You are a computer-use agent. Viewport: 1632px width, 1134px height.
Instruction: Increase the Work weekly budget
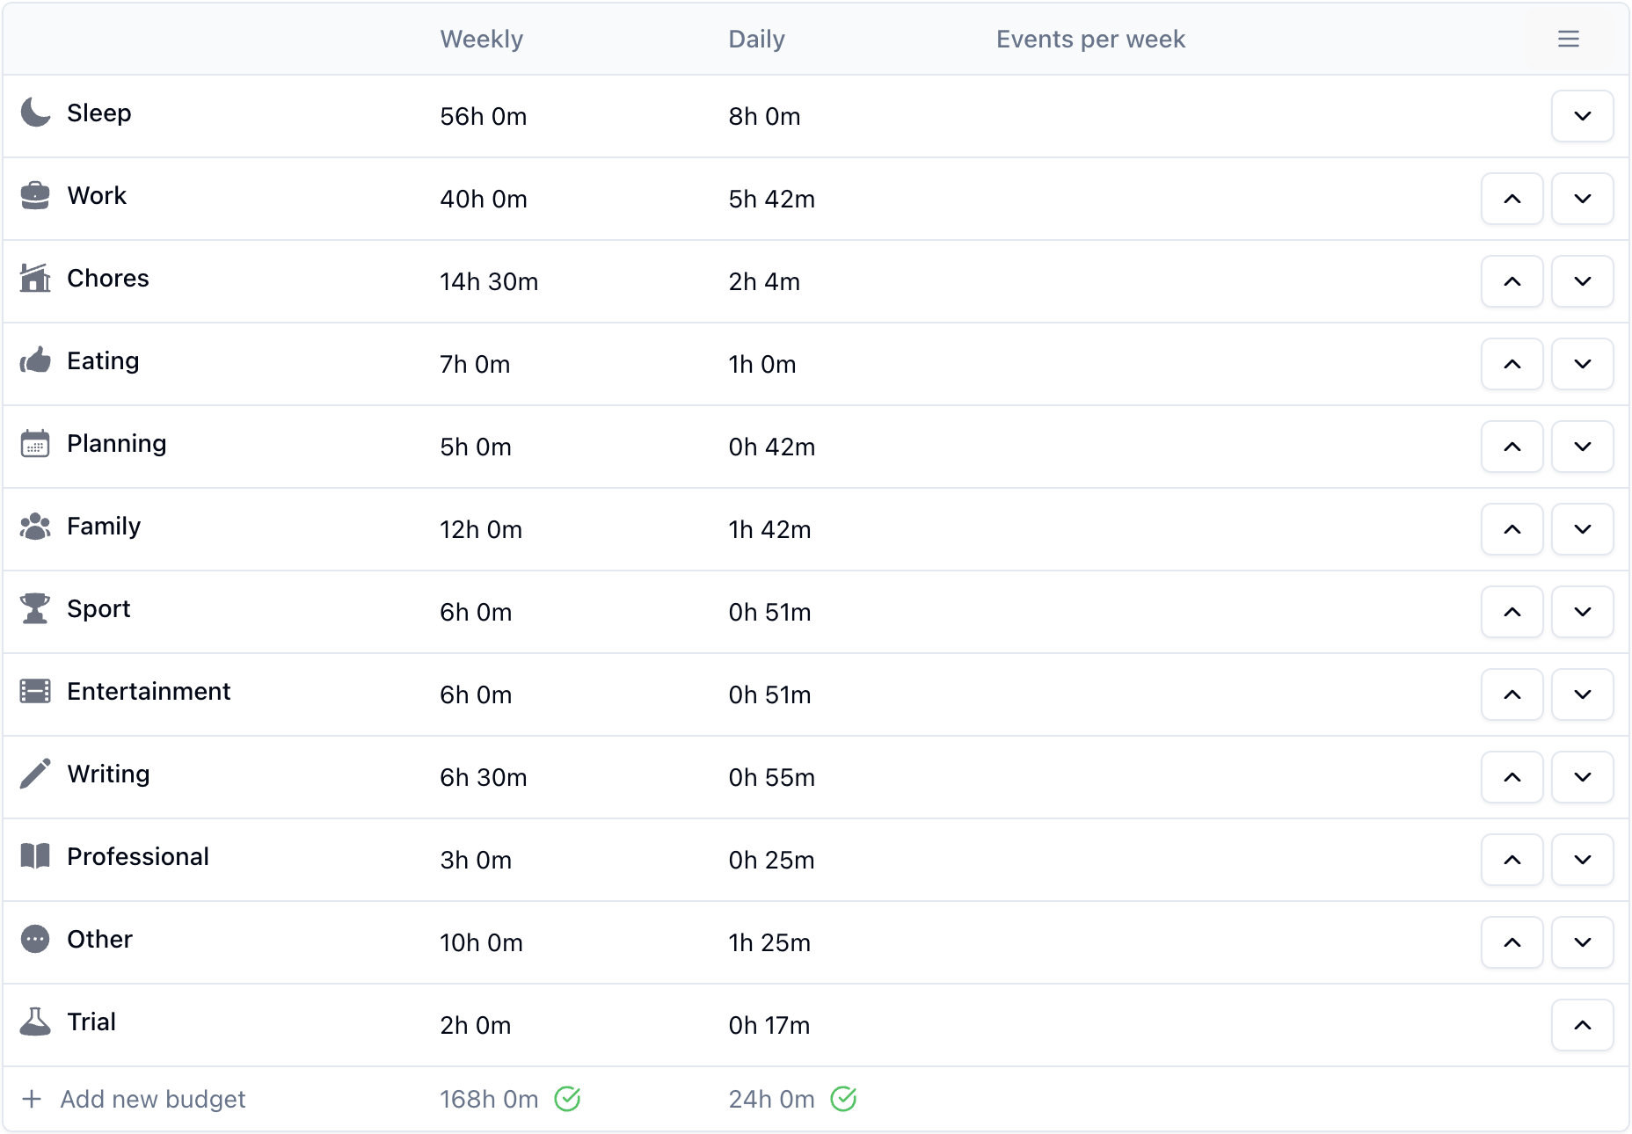coord(1512,199)
